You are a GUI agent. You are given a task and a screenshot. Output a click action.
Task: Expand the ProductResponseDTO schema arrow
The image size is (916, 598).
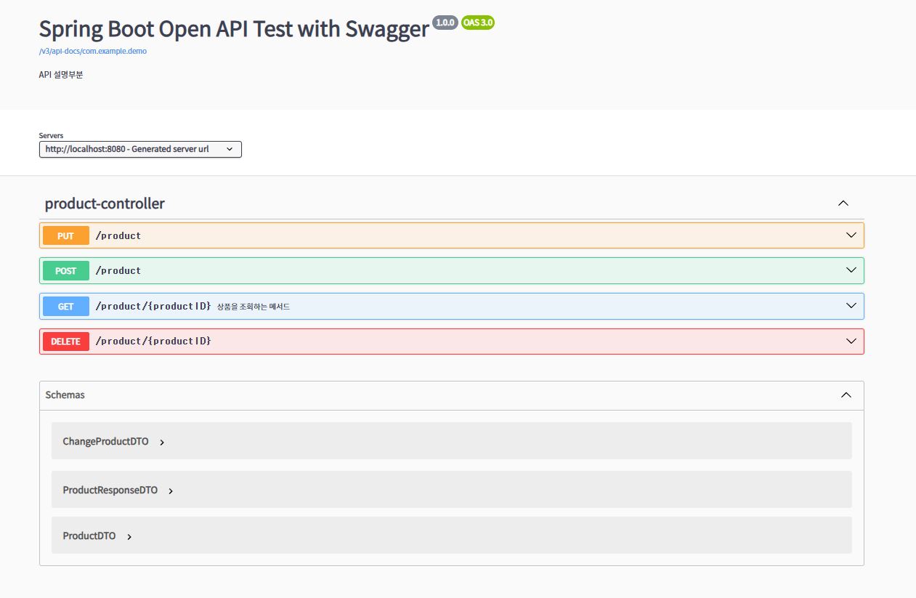pos(171,490)
